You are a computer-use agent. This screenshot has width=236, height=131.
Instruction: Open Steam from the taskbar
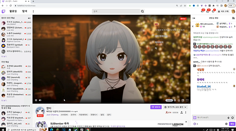pos(76,130)
